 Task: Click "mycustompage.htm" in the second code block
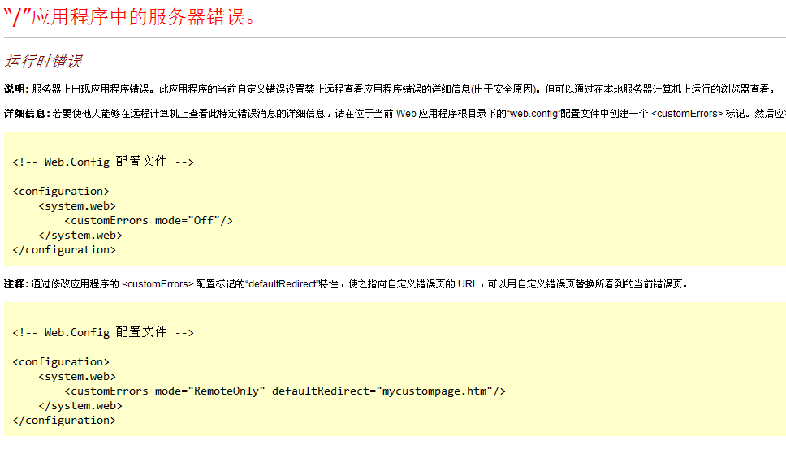tap(434, 391)
